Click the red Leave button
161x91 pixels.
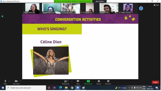click(x=155, y=82)
